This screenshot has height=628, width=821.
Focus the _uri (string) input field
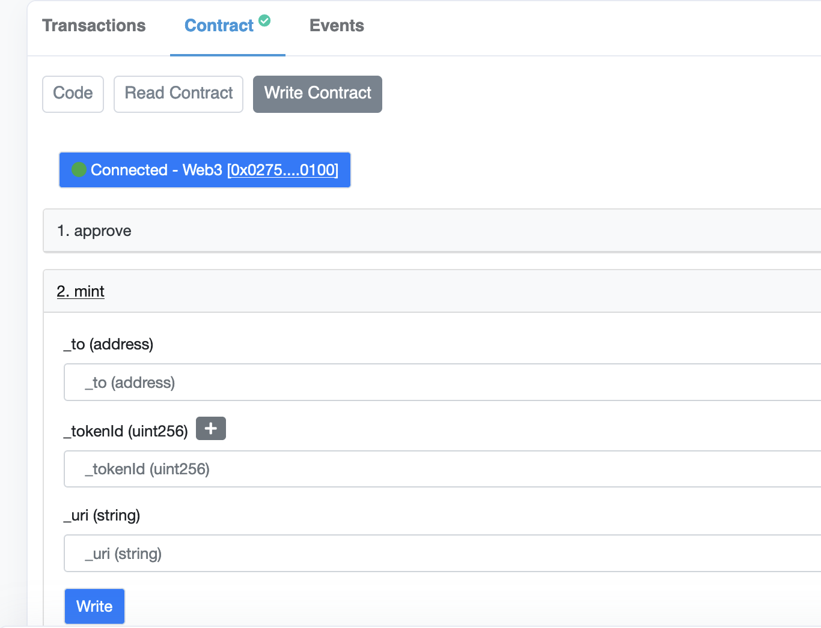tap(442, 554)
